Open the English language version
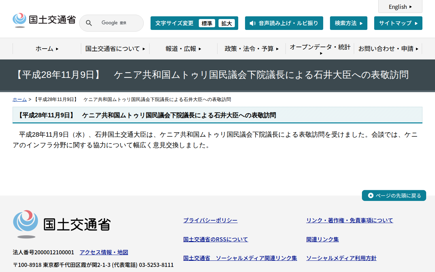The image size is (435, 272). (x=400, y=6)
